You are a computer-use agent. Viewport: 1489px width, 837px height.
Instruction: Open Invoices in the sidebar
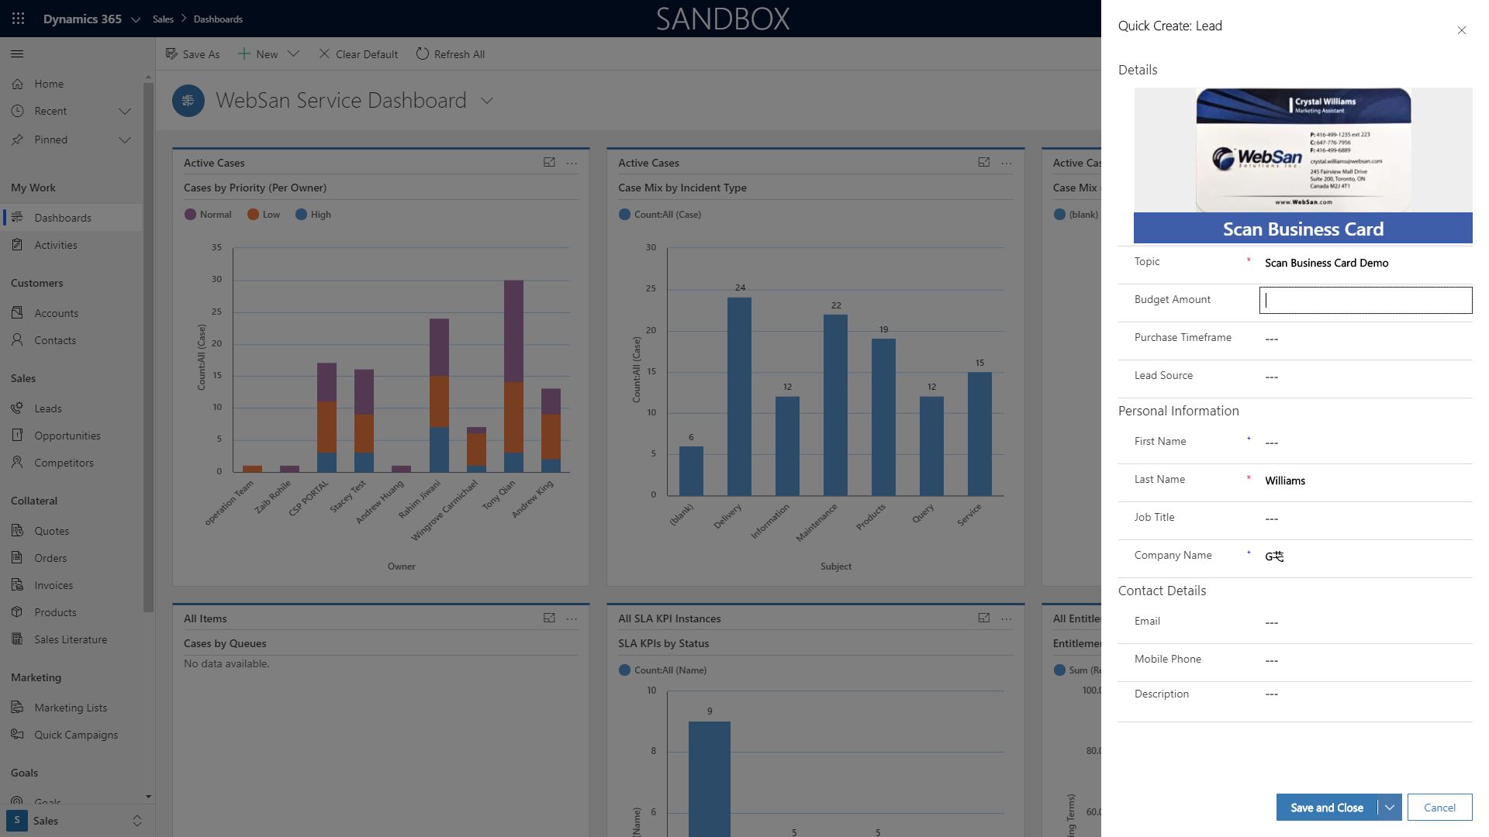(x=71, y=585)
